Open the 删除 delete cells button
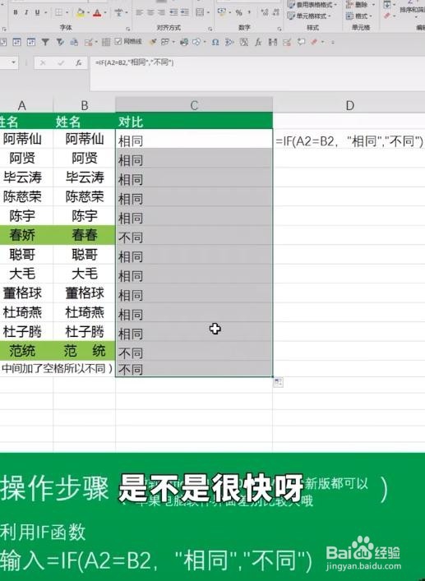This screenshot has width=425, height=581. [x=361, y=5]
